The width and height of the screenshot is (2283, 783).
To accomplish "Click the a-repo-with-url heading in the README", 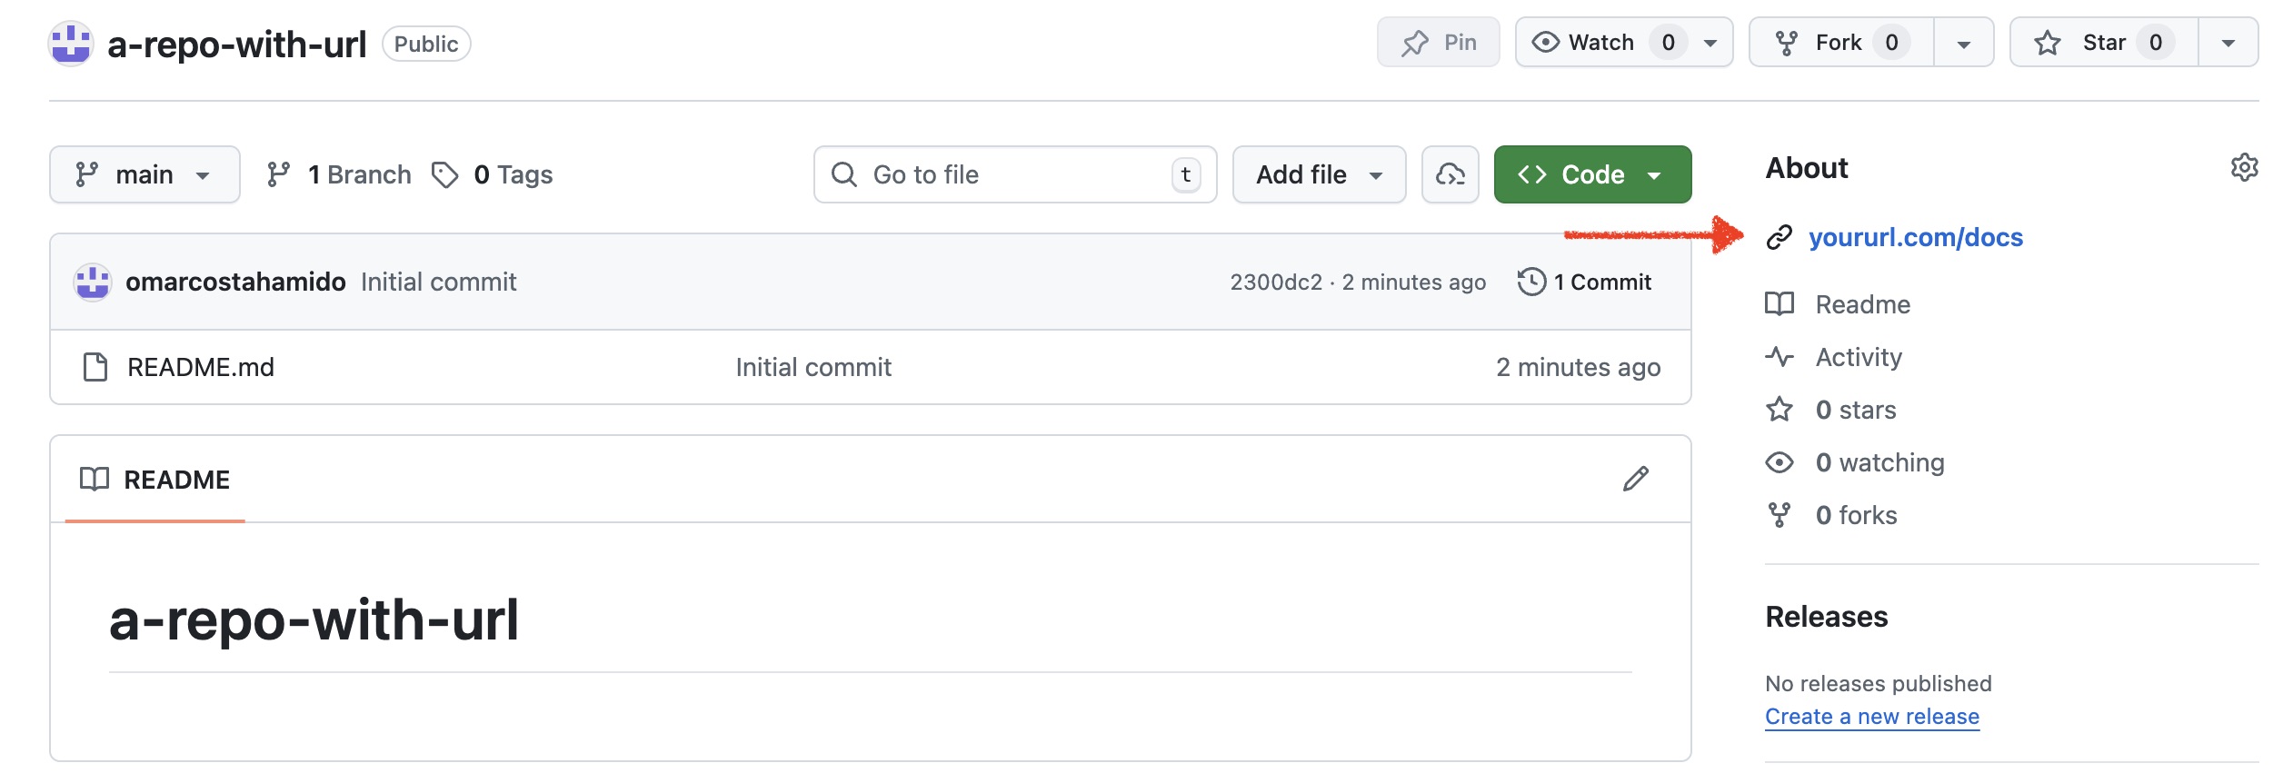I will 314,620.
